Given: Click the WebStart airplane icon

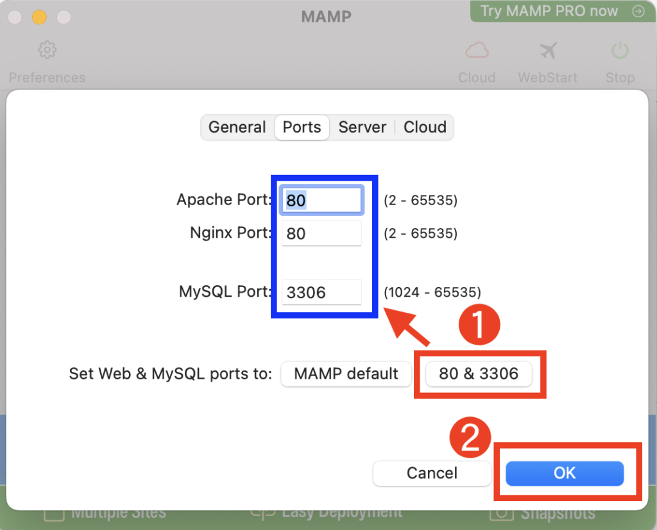Looking at the screenshot, I should click(547, 50).
